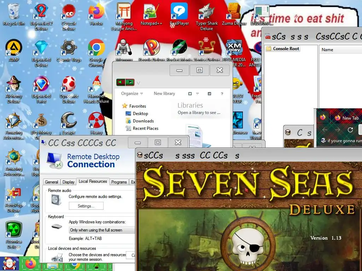The image size is (362, 271).
Task: Click the forward arrow in Libraries window
Action: (x=130, y=82)
